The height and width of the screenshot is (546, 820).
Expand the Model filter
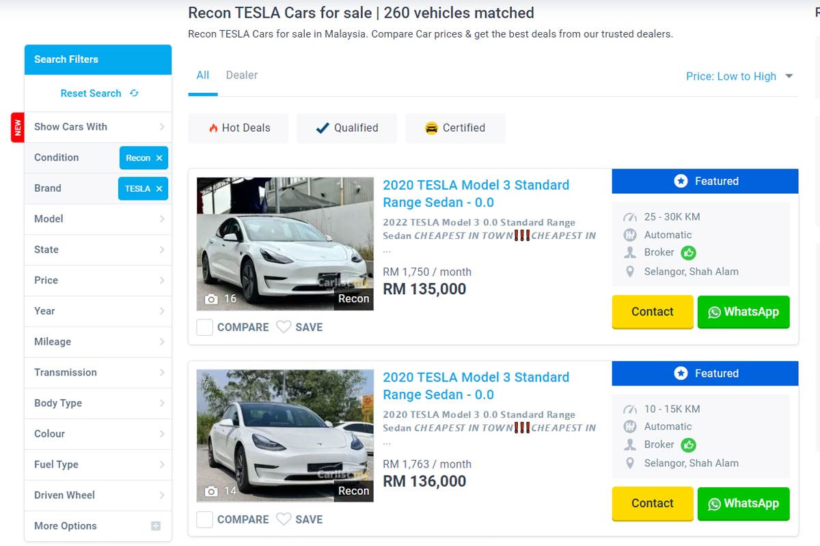[98, 219]
